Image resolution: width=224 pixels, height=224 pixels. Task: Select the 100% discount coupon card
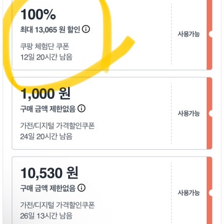coord(112,35)
